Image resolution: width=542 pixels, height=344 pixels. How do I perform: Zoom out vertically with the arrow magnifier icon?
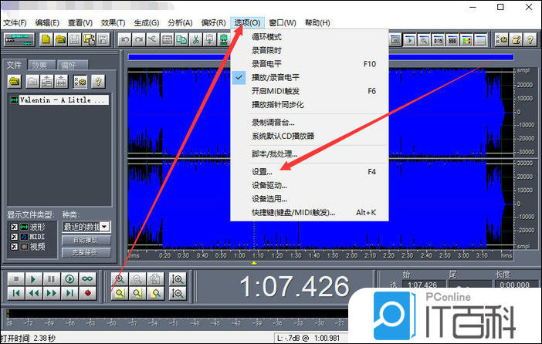178,294
